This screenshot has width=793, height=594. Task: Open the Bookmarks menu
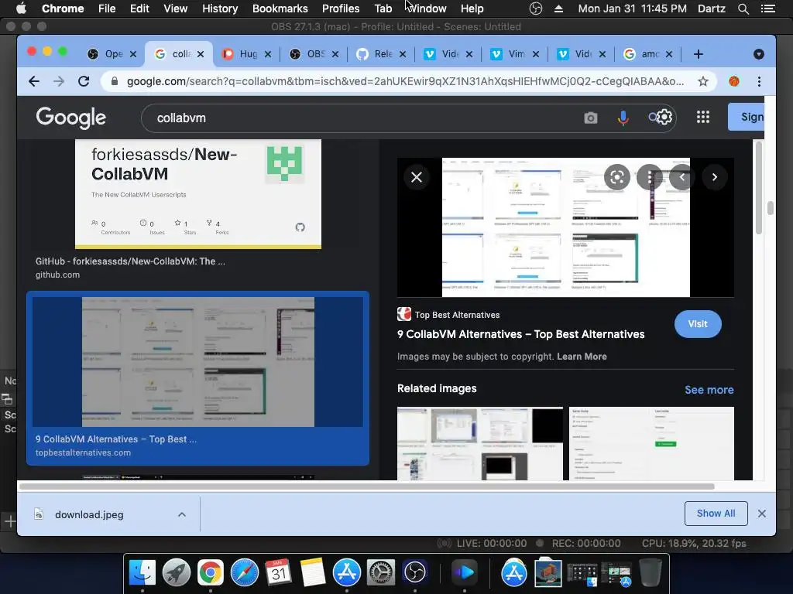tap(280, 9)
